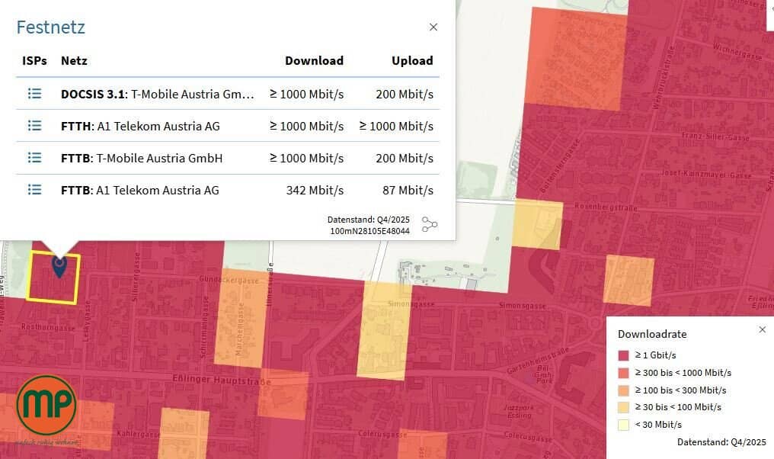Image resolution: width=774 pixels, height=459 pixels.
Task: Close the Downloaderate legend
Action: pos(762,329)
